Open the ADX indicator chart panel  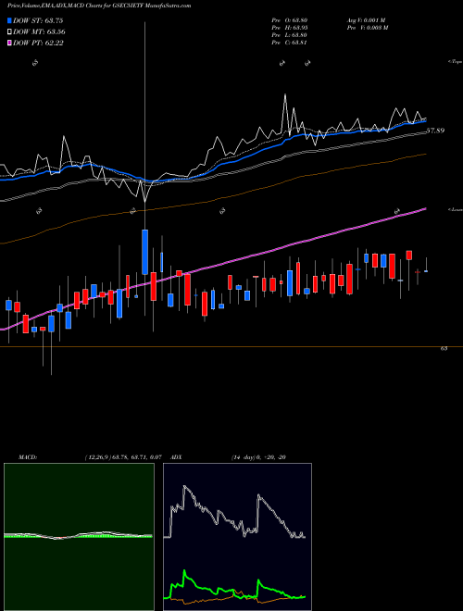pyautogui.click(x=237, y=537)
